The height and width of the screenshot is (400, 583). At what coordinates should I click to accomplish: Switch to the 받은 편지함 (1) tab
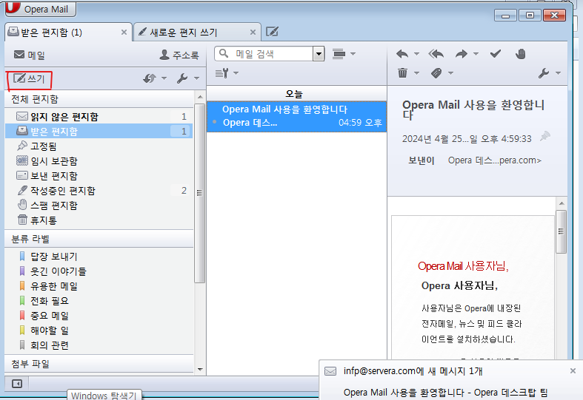67,33
